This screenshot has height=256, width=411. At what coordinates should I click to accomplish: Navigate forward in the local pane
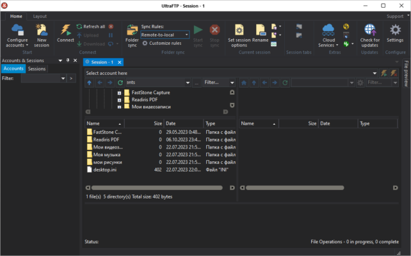click(110, 83)
